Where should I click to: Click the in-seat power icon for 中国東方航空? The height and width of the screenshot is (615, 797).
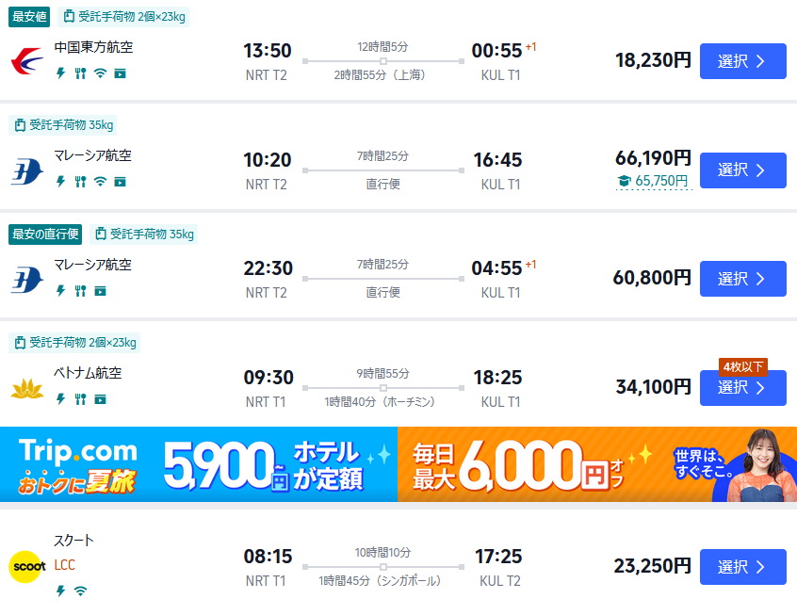pyautogui.click(x=60, y=73)
